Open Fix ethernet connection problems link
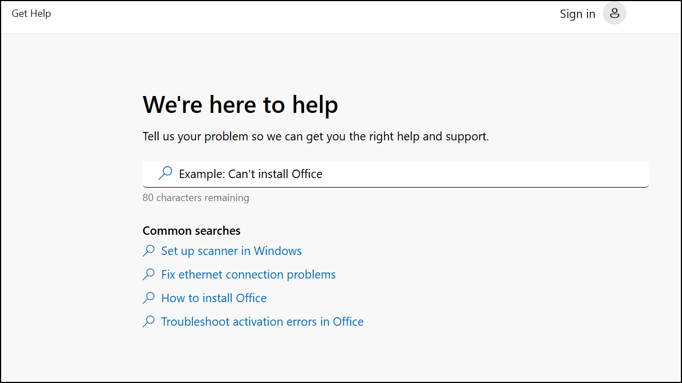This screenshot has width=682, height=383. (x=248, y=275)
